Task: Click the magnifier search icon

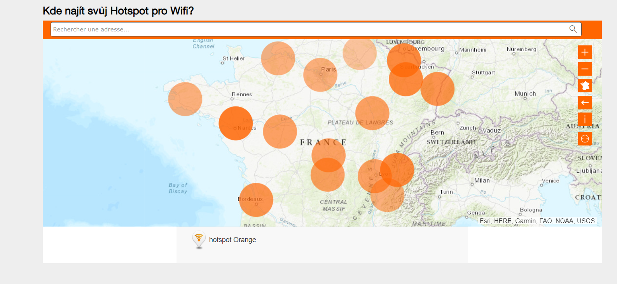Action: [x=573, y=29]
